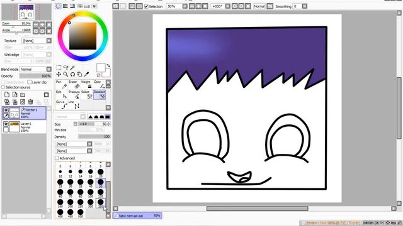Toggle the HSV sliders panel
403x226 pixels.
(73, 6)
